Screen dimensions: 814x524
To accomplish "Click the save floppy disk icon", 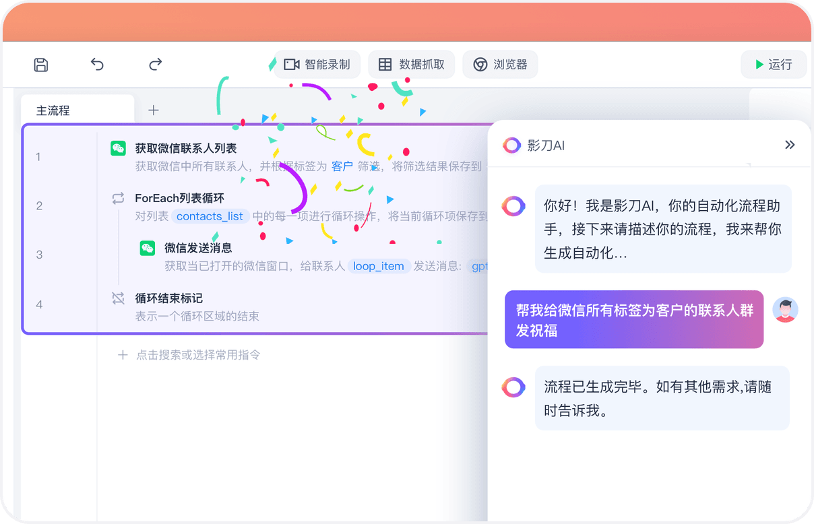I will 41,65.
